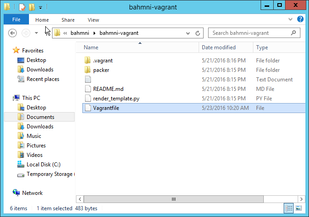This screenshot has height=217, width=309.
Task: Open Local Disk (C:)
Action: click(x=43, y=165)
